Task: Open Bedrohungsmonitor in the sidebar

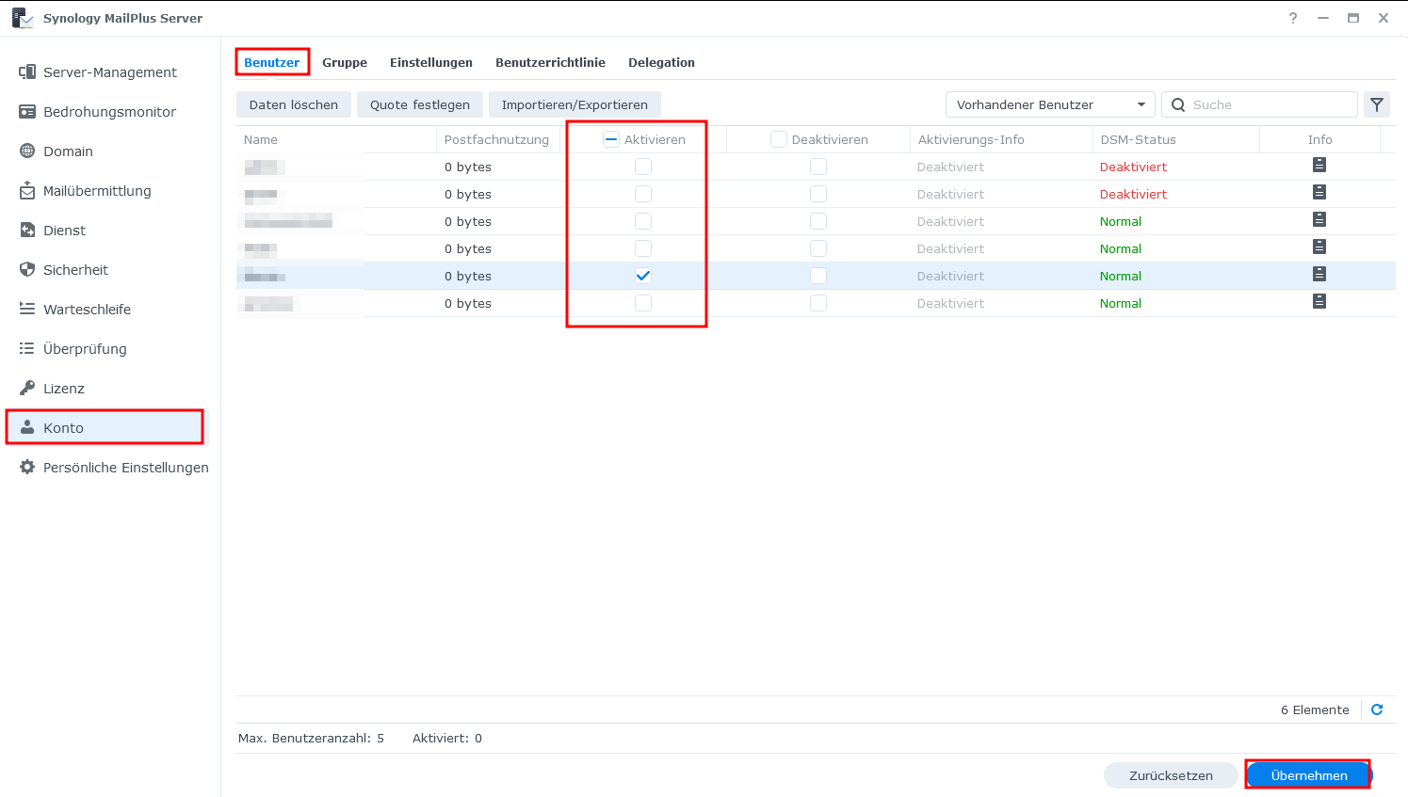Action: tap(109, 112)
